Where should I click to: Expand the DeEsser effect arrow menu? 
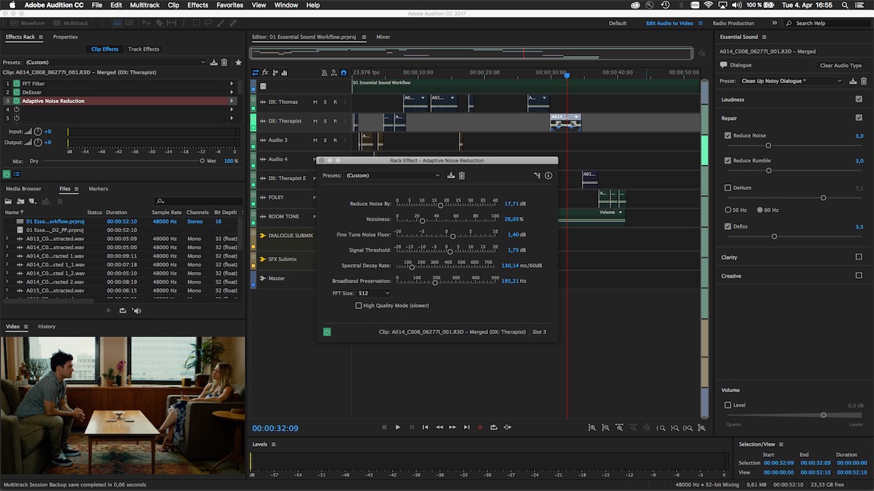[x=233, y=92]
